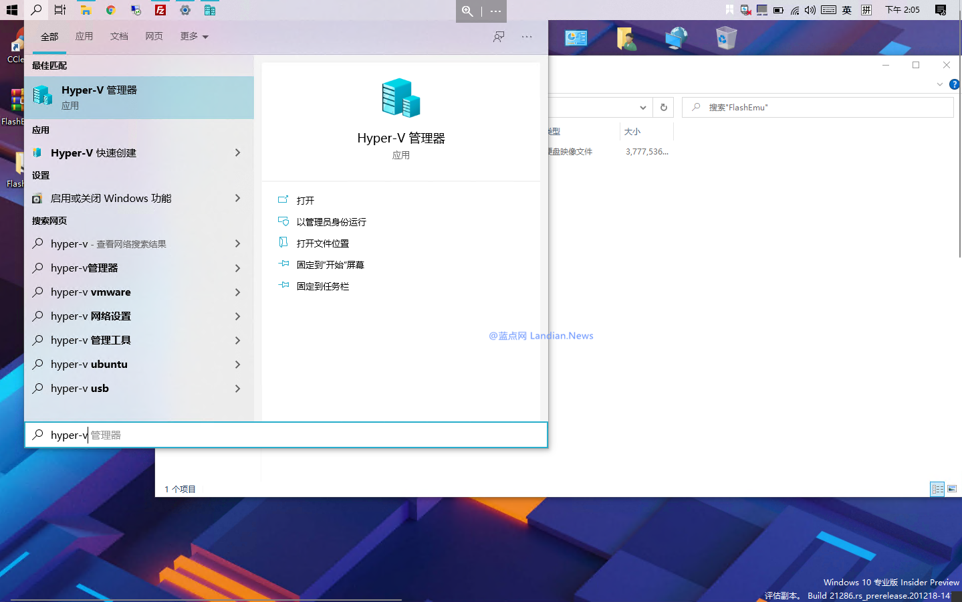
Task: Toggle the 拼 IME mode indicator
Action: coord(866,10)
